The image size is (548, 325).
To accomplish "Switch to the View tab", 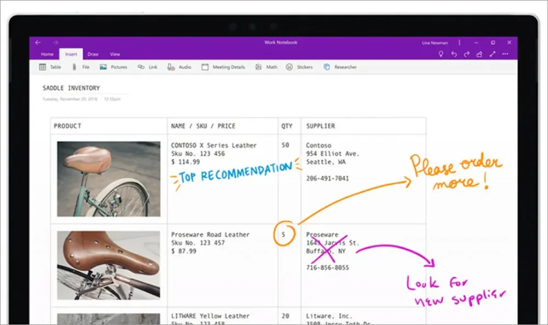I will point(115,54).
